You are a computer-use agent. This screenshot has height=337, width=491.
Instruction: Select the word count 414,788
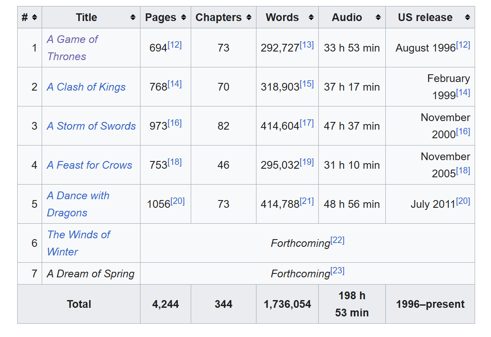tap(280, 204)
